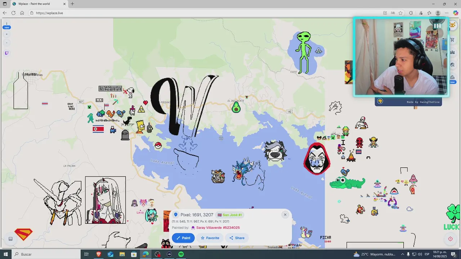Zoom in the map with plus button

(x=6, y=34)
